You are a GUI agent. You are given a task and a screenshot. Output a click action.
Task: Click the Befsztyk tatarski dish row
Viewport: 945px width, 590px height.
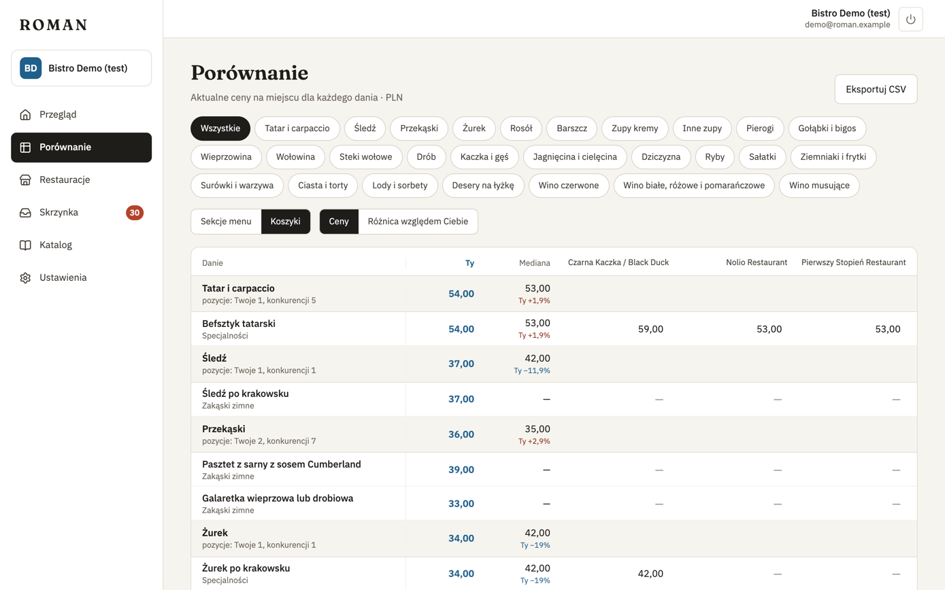pos(554,329)
